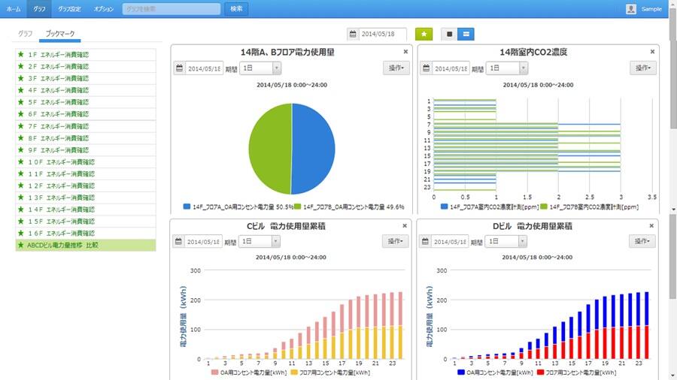
Task: Click date field in Dビル 電力使用量累積 panel
Action: [x=450, y=241]
